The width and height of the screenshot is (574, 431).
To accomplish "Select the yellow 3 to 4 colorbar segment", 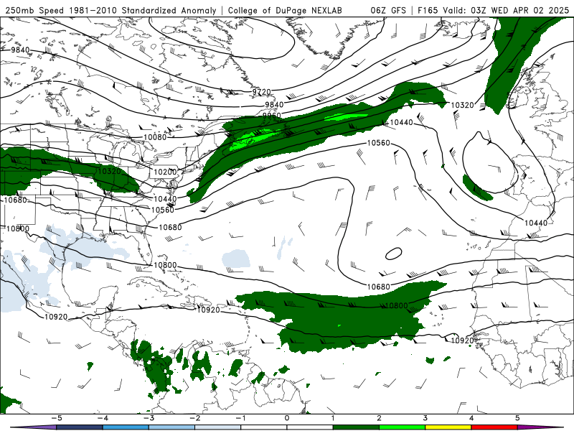I will (448, 427).
